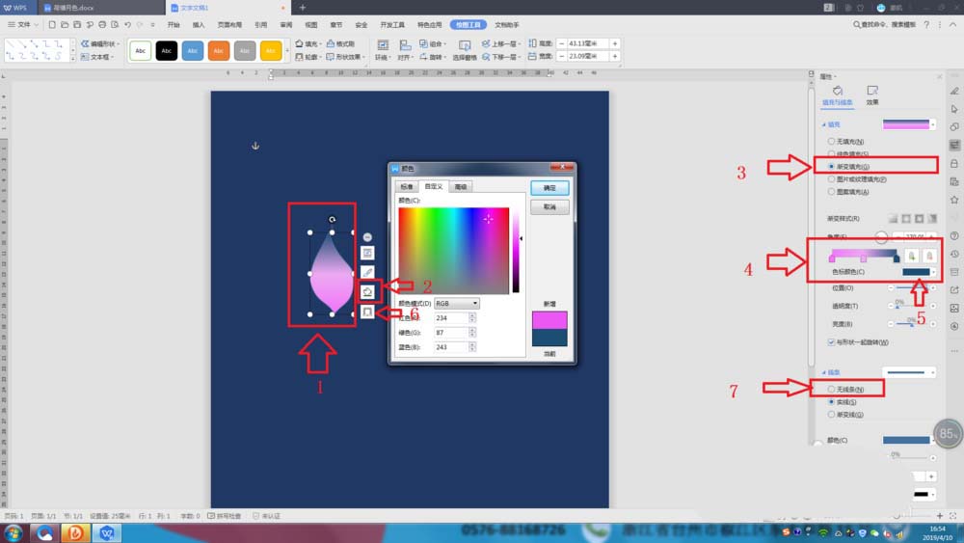Select 渐变线 gradient line radio
964x543 pixels.
pyautogui.click(x=831, y=415)
